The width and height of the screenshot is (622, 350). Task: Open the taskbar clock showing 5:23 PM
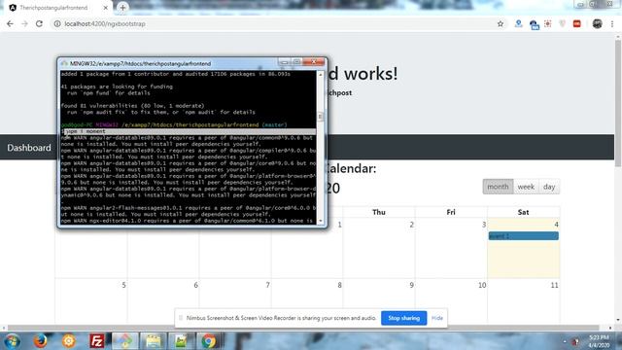click(600, 341)
